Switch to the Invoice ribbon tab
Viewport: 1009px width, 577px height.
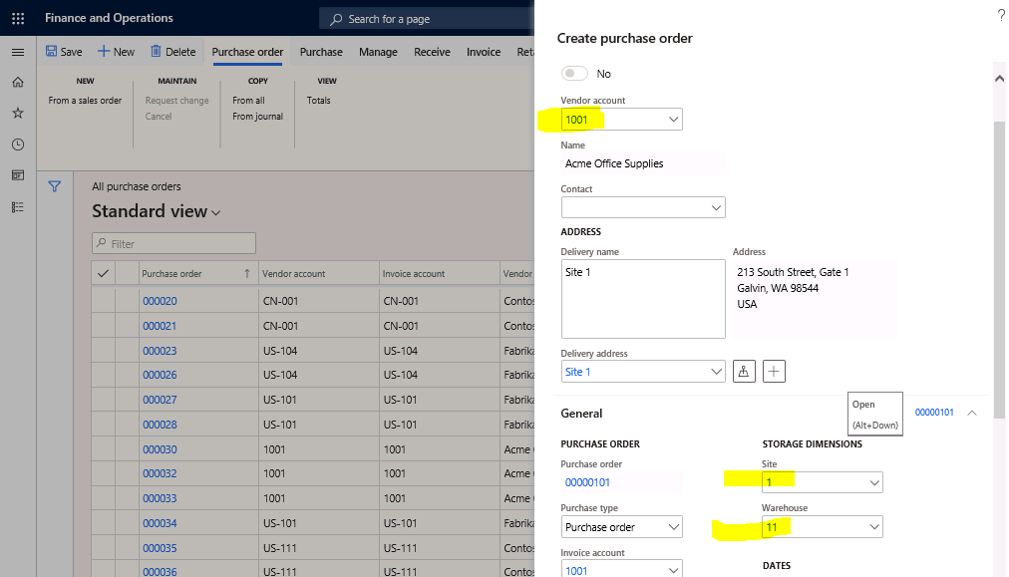tap(484, 51)
